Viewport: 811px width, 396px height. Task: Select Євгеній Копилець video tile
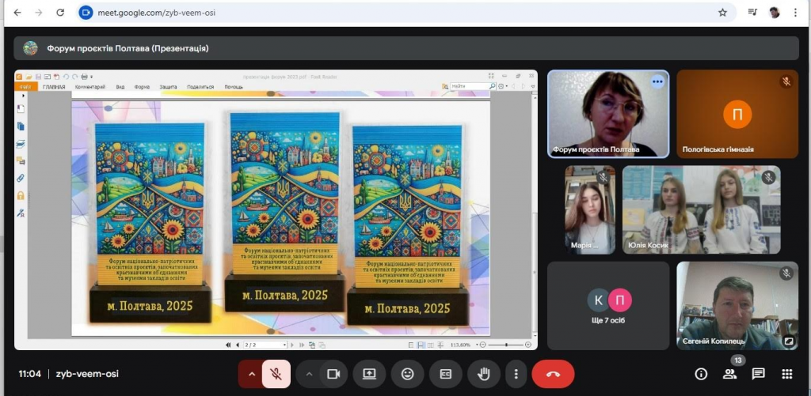coord(737,305)
